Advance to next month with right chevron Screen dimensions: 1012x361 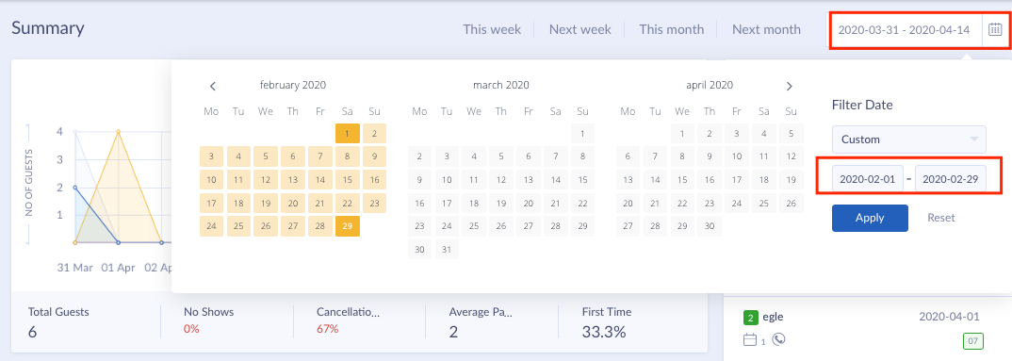pyautogui.click(x=789, y=86)
